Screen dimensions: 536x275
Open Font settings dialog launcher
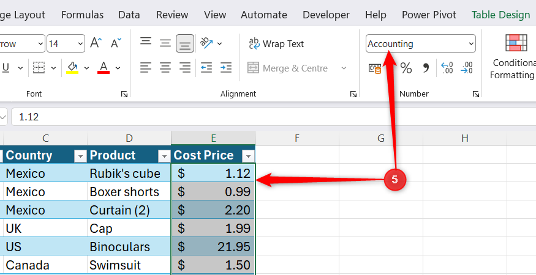click(x=124, y=94)
